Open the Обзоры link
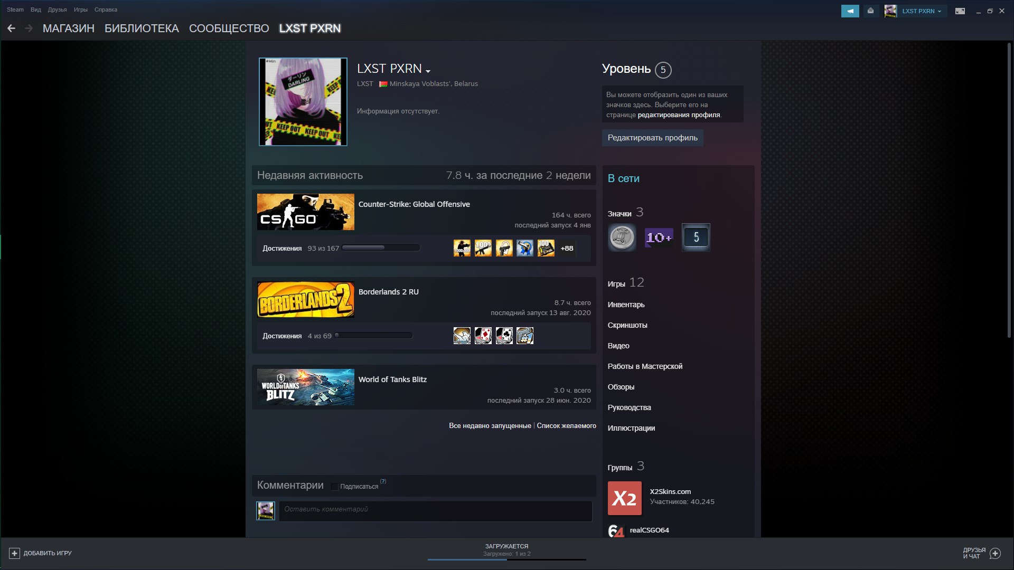This screenshot has height=570, width=1014. click(x=621, y=387)
